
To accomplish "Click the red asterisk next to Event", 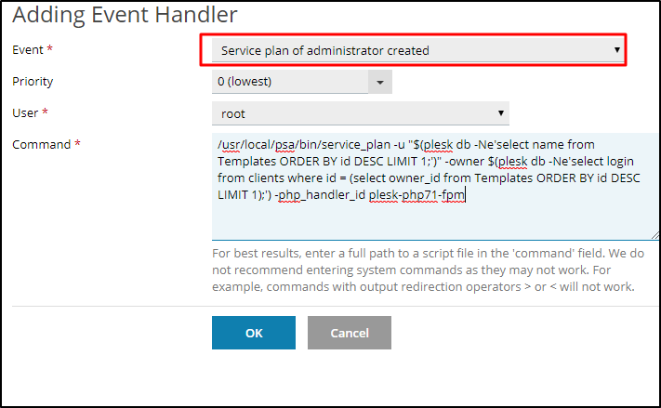I will click(49, 49).
